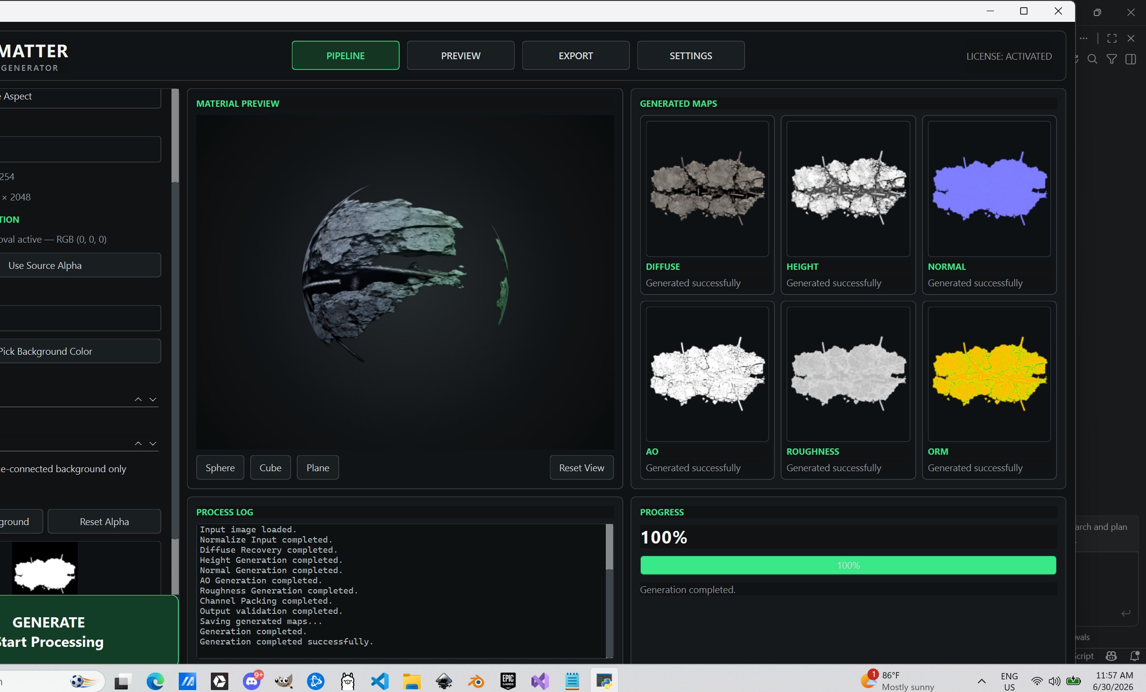Open the EXPORT tab
Screen dimensions: 1146x692
coord(576,55)
